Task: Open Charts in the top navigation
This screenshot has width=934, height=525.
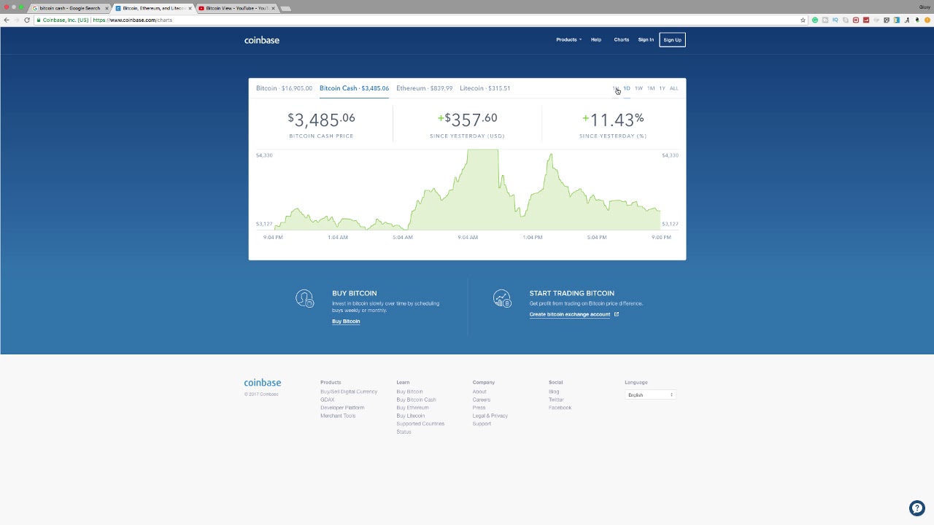Action: point(622,39)
